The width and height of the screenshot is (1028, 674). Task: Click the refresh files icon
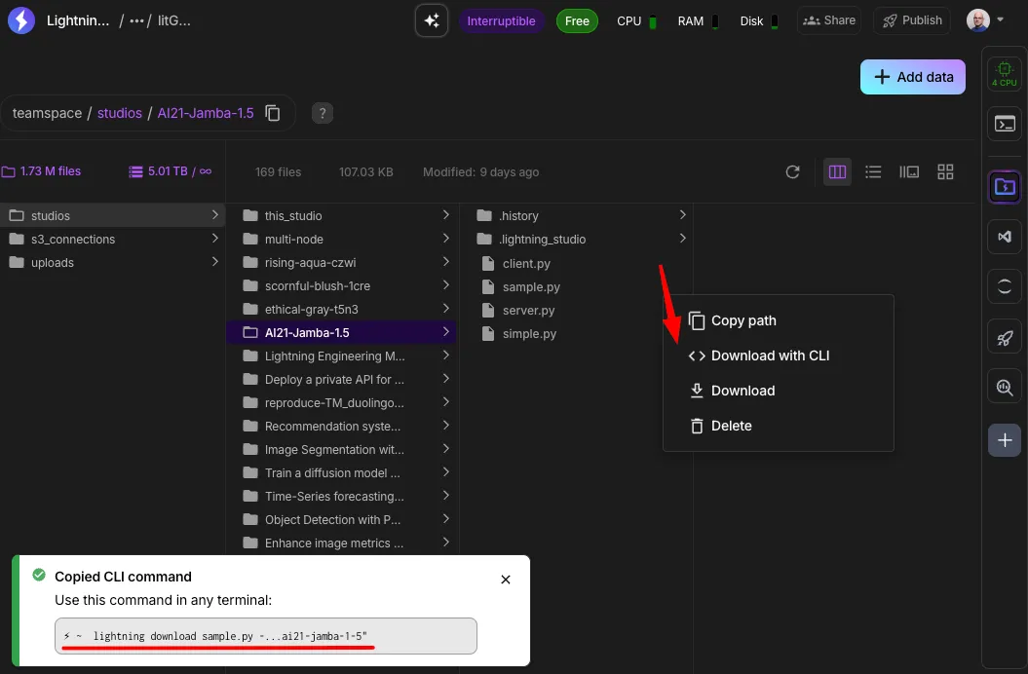(792, 171)
